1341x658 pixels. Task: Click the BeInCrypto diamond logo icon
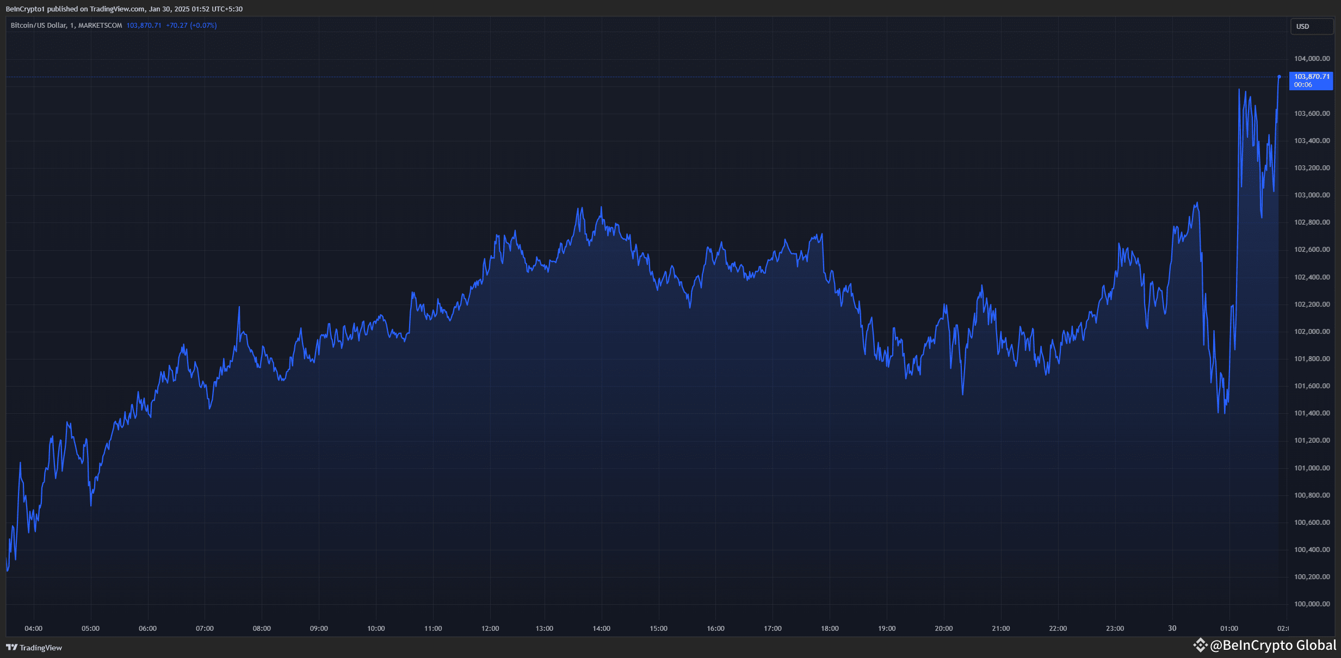1200,645
